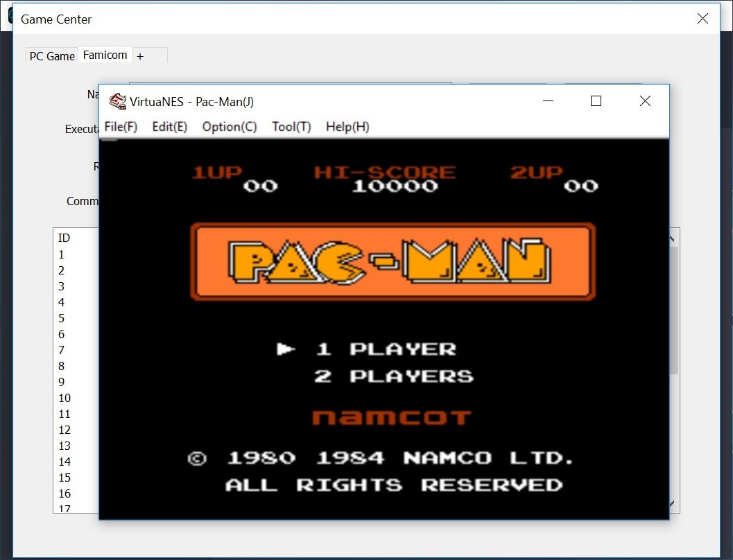Viewport: 733px width, 560px height.
Task: Click the 2 PLAYERS option in game
Action: (x=394, y=376)
